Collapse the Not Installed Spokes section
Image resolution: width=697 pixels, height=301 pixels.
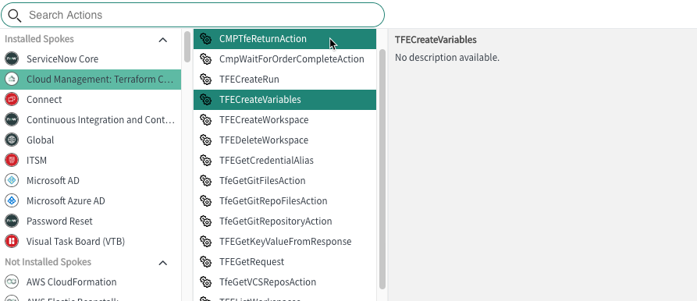point(163,263)
